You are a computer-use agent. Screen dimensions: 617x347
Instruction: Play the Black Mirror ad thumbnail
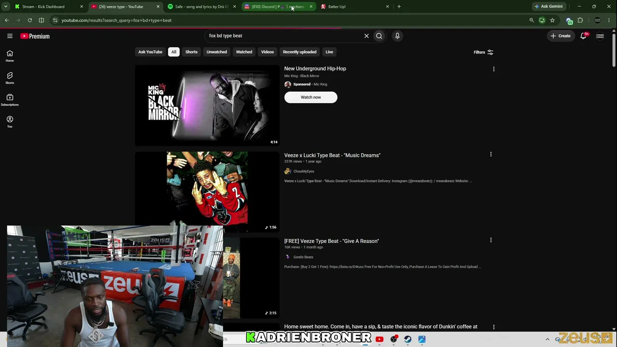[207, 105]
